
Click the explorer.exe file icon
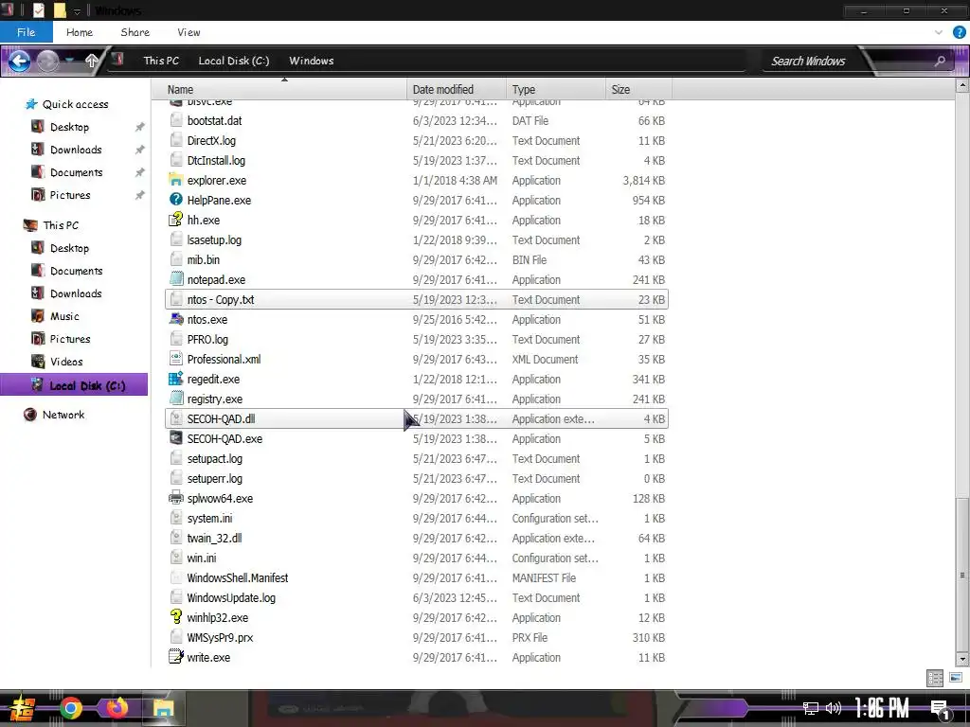pos(175,181)
